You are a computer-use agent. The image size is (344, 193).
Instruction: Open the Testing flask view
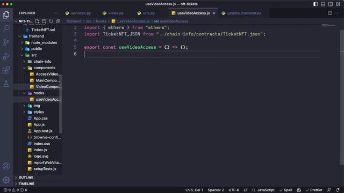coord(6,84)
